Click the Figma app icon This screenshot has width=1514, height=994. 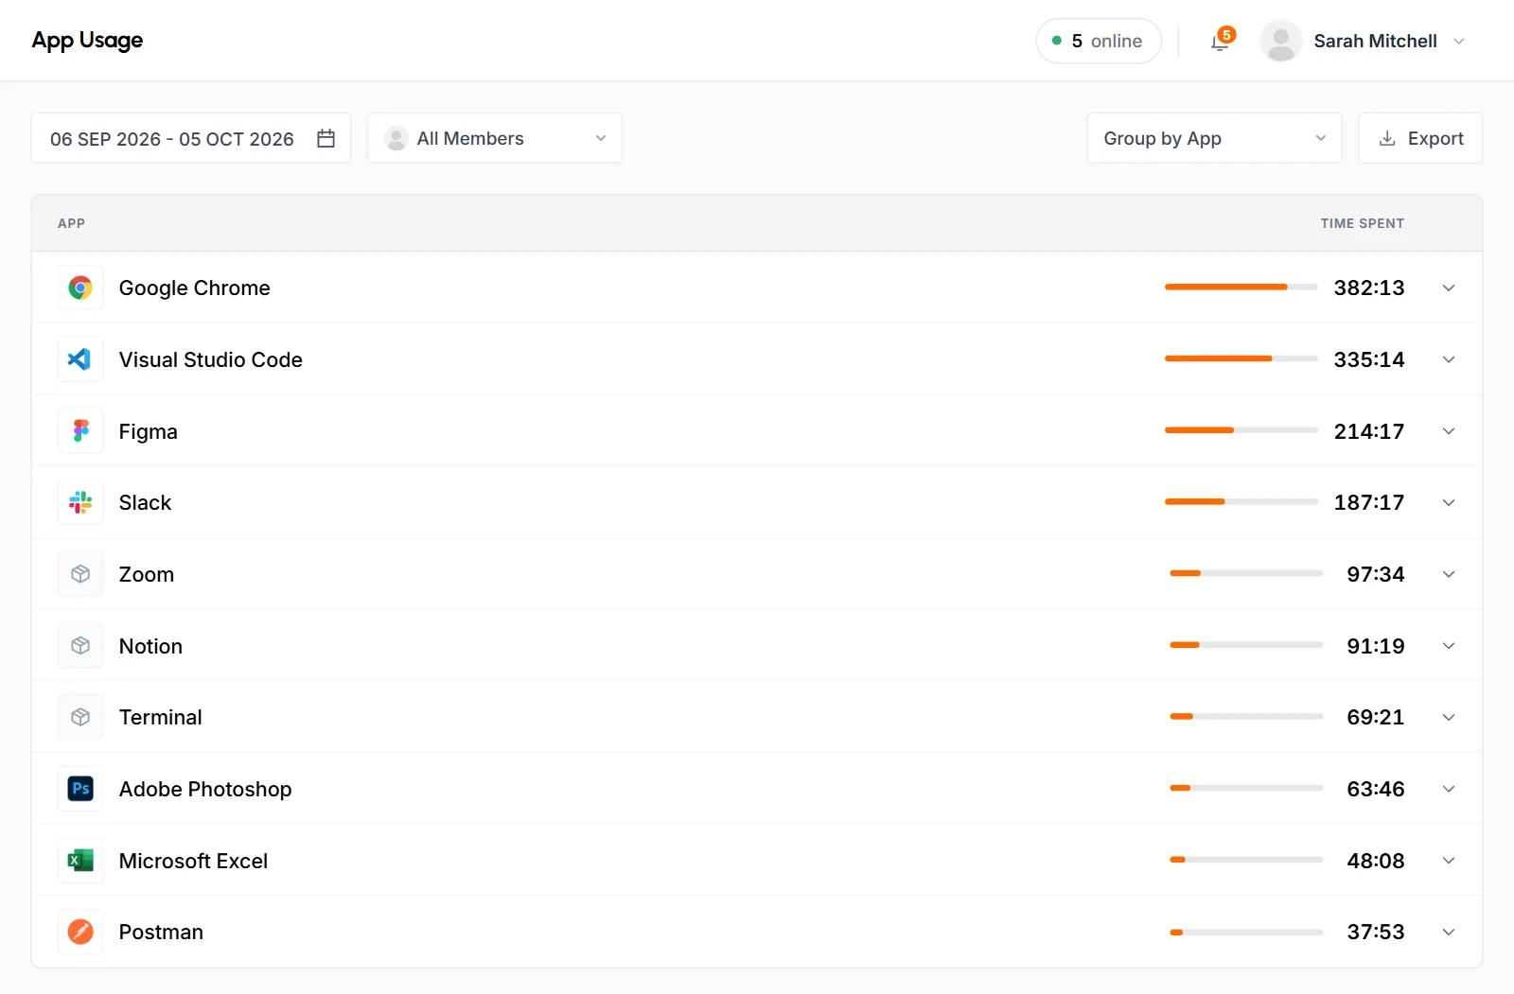coord(80,431)
